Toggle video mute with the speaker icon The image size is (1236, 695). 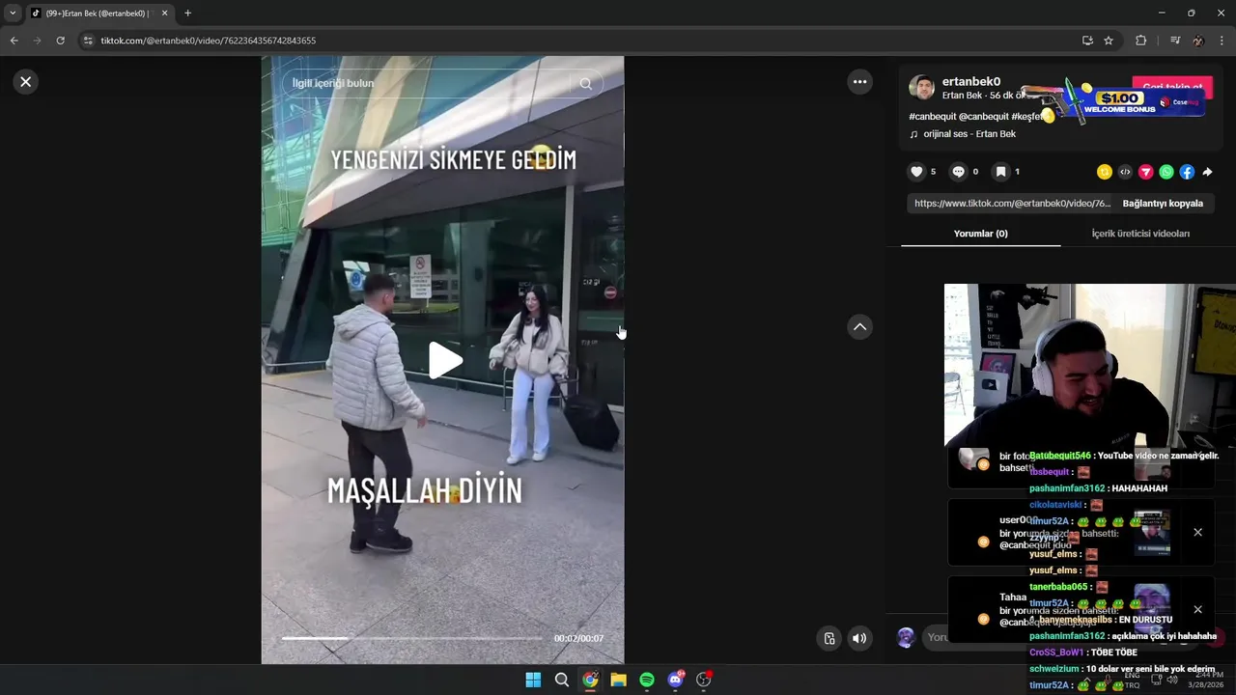pos(859,638)
